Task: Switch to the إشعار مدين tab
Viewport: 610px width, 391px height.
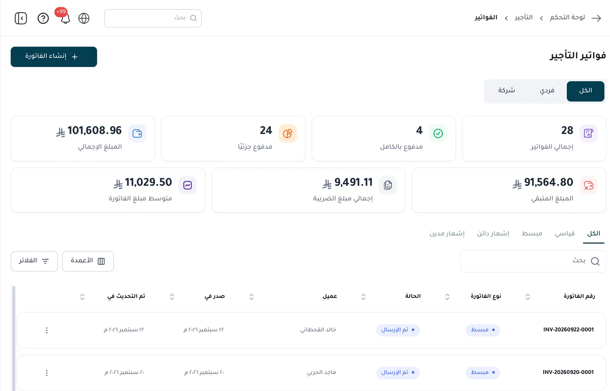Action: pos(447,234)
